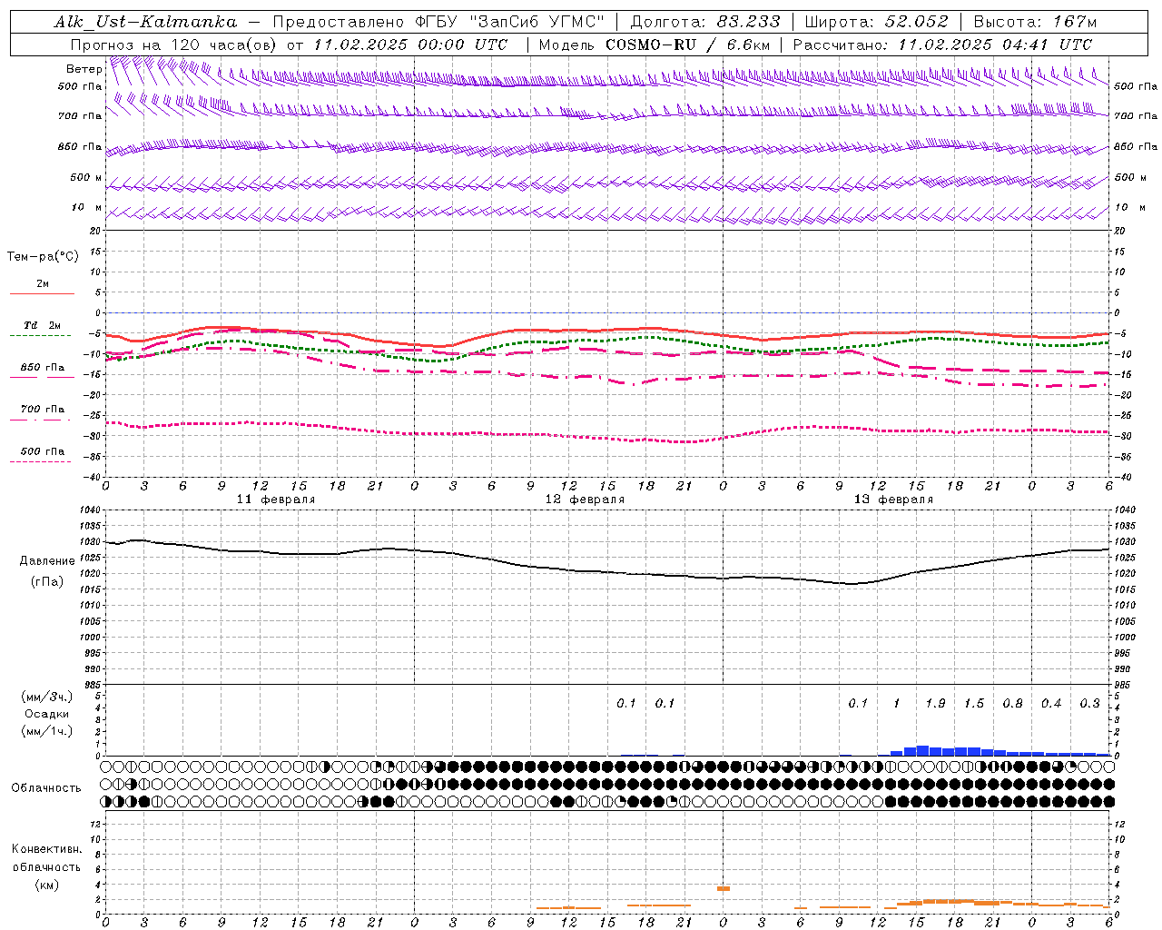The width and height of the screenshot is (1162, 930).
Task: Click the precipitation value 1.9
Action: tap(935, 704)
